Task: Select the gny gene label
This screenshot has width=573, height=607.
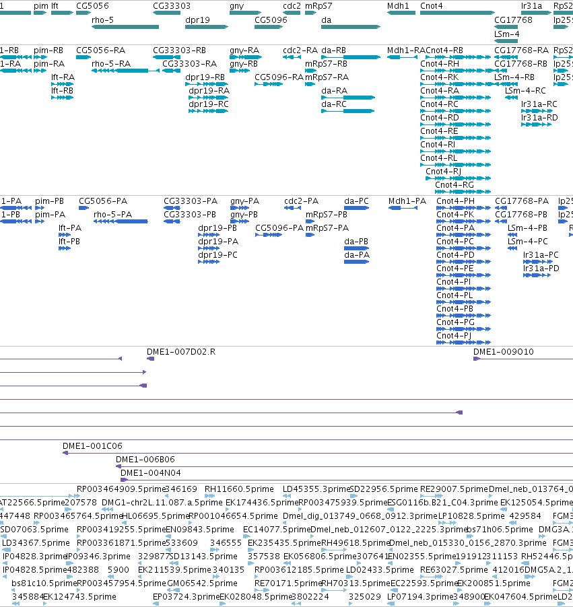Action: (237, 6)
